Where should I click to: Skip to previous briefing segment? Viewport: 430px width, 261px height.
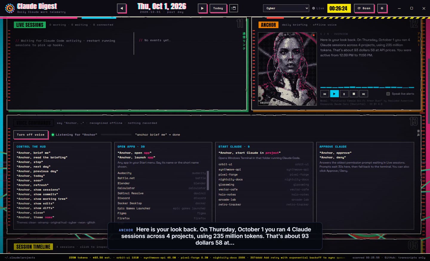(x=325, y=94)
